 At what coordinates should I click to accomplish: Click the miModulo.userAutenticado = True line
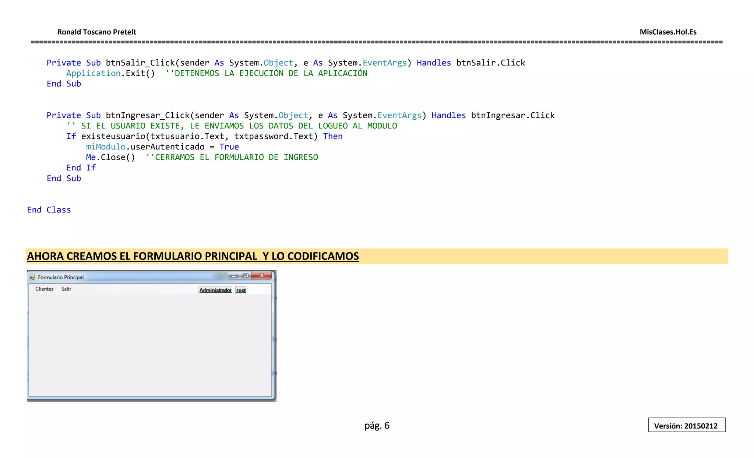(162, 147)
